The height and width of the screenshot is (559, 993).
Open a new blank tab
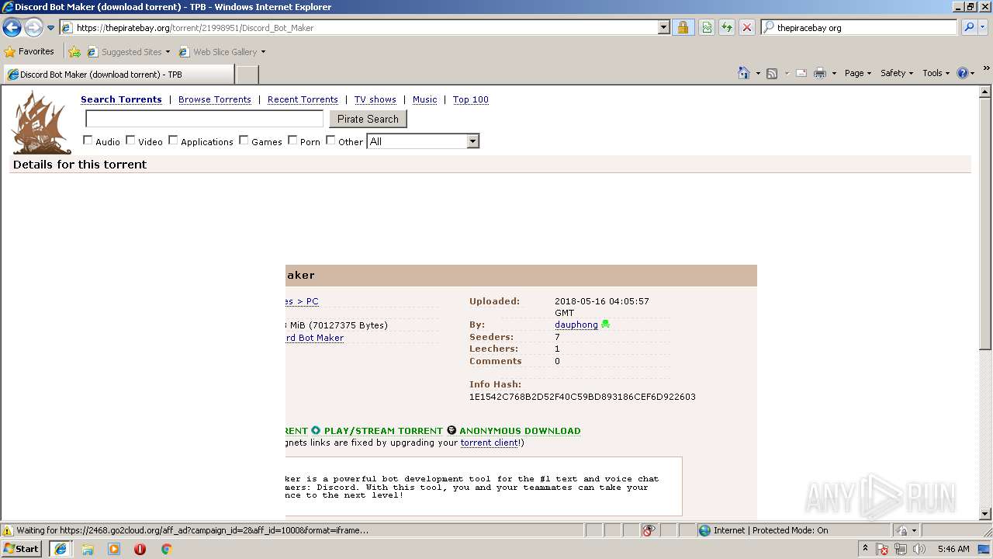tap(247, 75)
